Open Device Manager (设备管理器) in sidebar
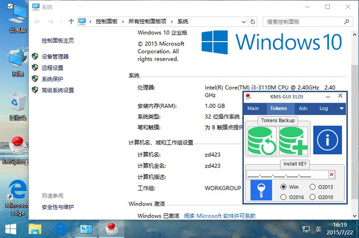Screen dimensions: 359x238 point(55,56)
